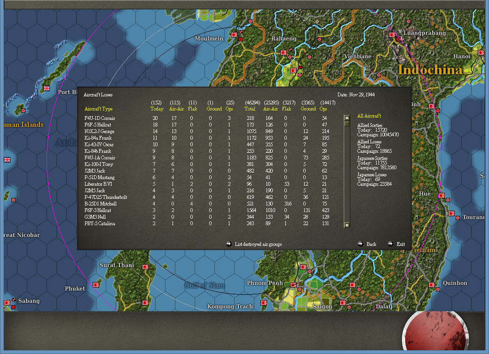
Task: Click the arrow icon next to Back
Action: (361, 244)
